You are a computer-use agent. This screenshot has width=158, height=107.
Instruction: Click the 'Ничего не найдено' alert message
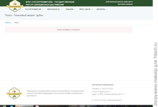click(x=68, y=30)
